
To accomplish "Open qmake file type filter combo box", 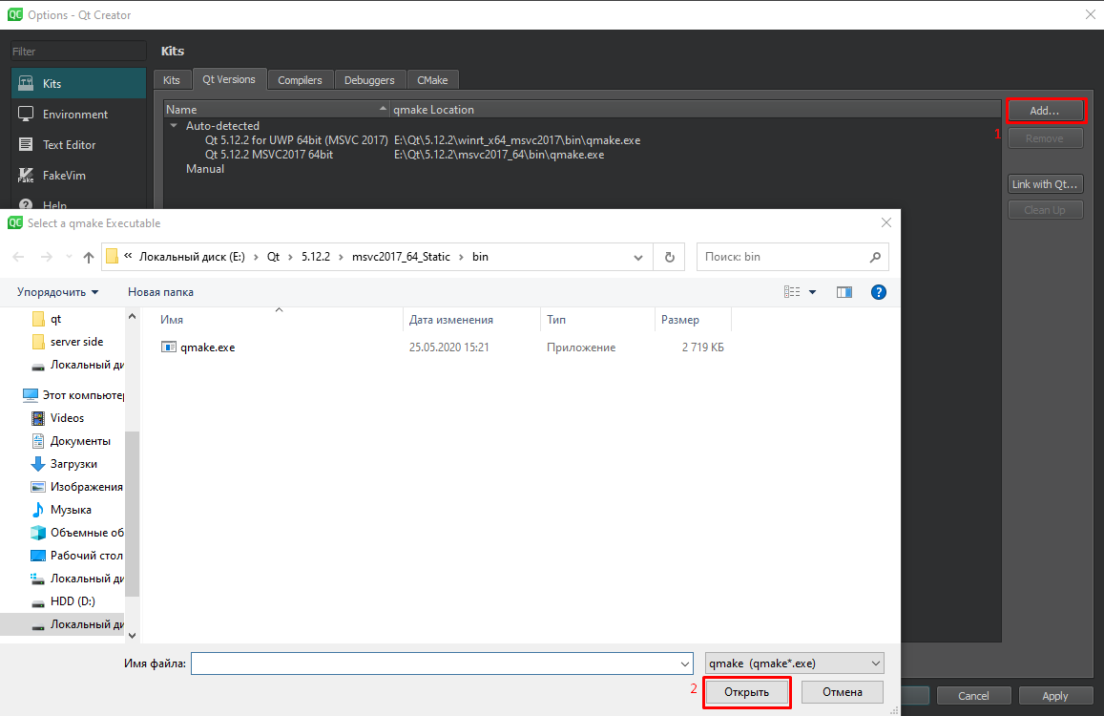I will 794,663.
